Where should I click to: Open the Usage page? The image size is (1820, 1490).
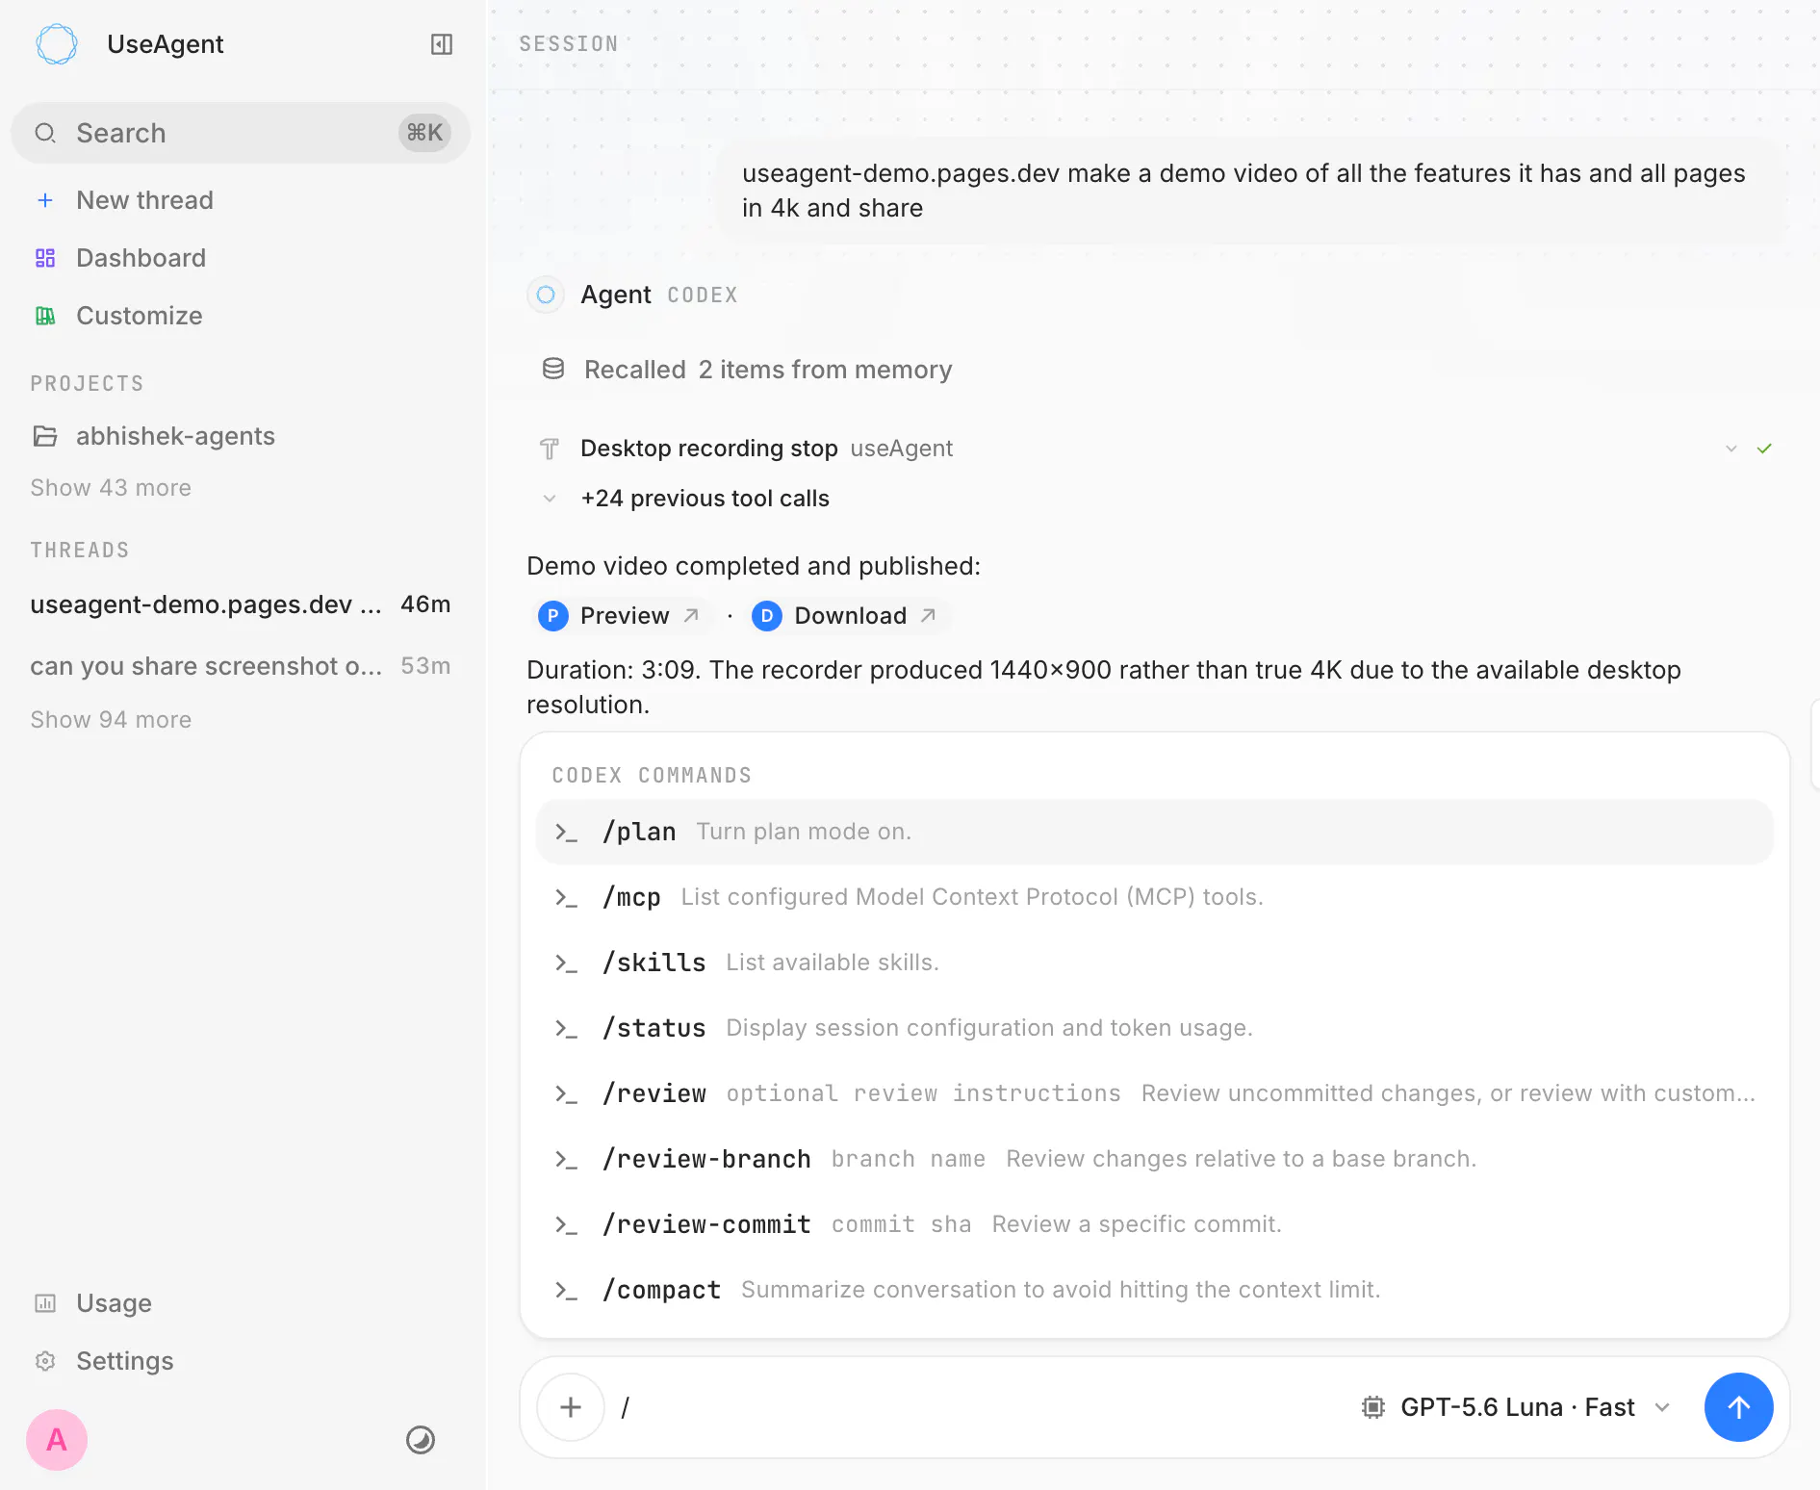pyautogui.click(x=241, y=1303)
